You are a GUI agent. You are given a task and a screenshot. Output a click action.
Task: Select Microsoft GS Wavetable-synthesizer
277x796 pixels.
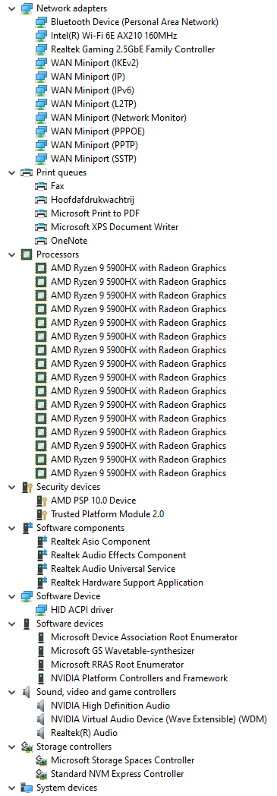[123, 651]
